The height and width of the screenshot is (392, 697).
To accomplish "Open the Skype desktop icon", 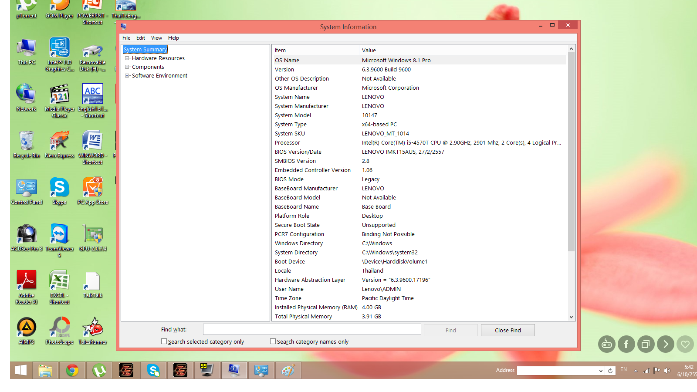I will point(59,188).
